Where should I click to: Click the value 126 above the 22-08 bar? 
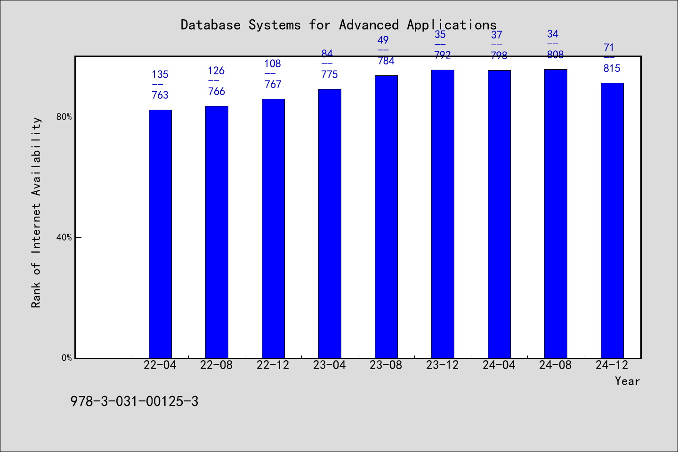[x=217, y=71]
